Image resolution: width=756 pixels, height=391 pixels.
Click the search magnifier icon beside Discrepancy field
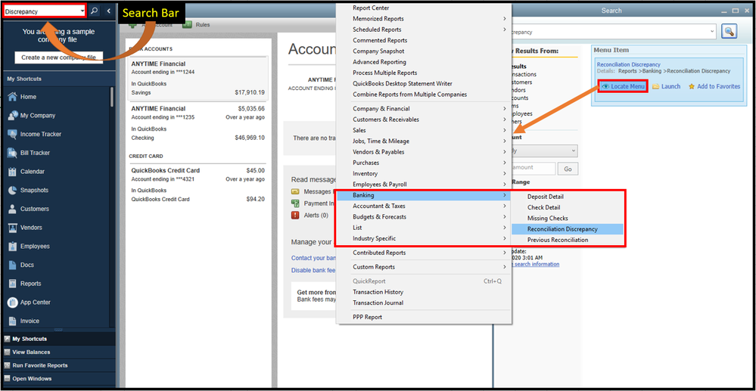(x=95, y=11)
